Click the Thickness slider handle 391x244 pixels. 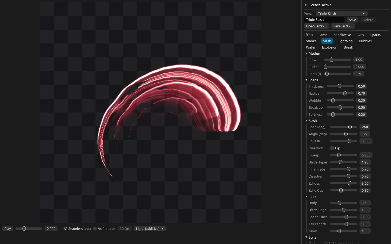click(x=339, y=86)
